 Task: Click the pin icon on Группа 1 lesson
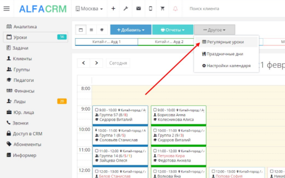pyautogui.click(x=96, y=130)
